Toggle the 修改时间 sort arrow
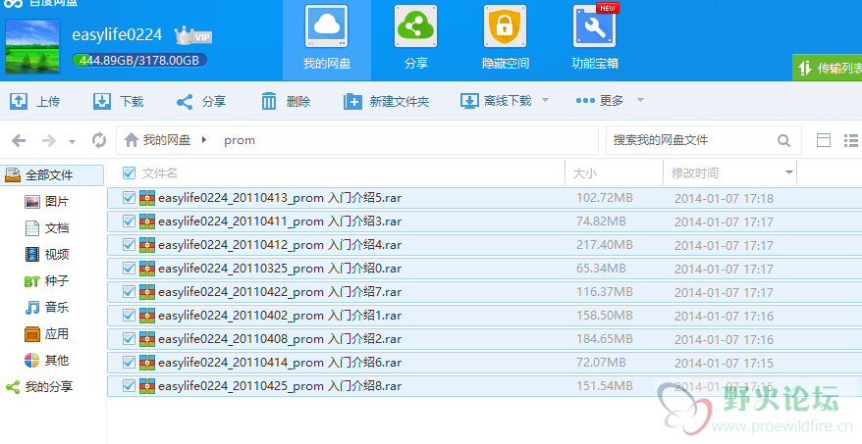Screen dimensions: 862x444 (789, 173)
